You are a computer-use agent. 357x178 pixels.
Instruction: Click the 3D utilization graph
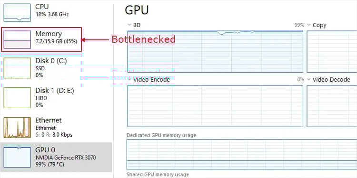point(215,52)
